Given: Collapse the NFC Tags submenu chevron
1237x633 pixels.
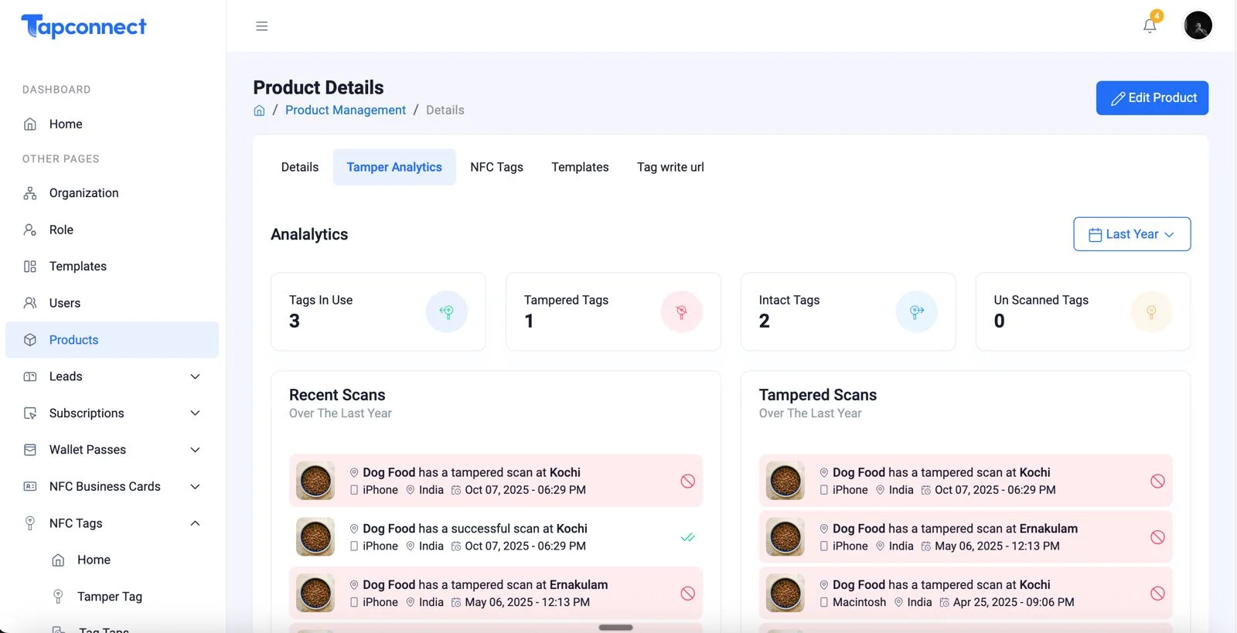Looking at the screenshot, I should point(195,523).
